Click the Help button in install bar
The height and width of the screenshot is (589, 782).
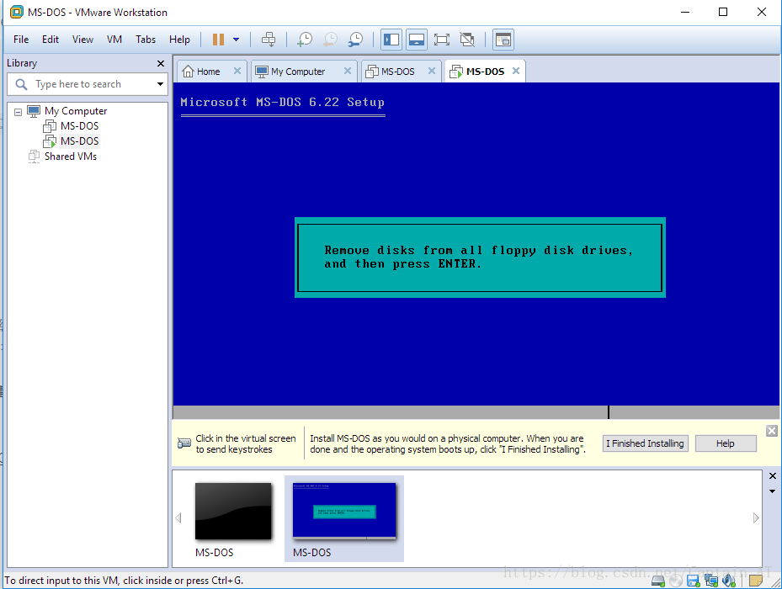(x=726, y=443)
